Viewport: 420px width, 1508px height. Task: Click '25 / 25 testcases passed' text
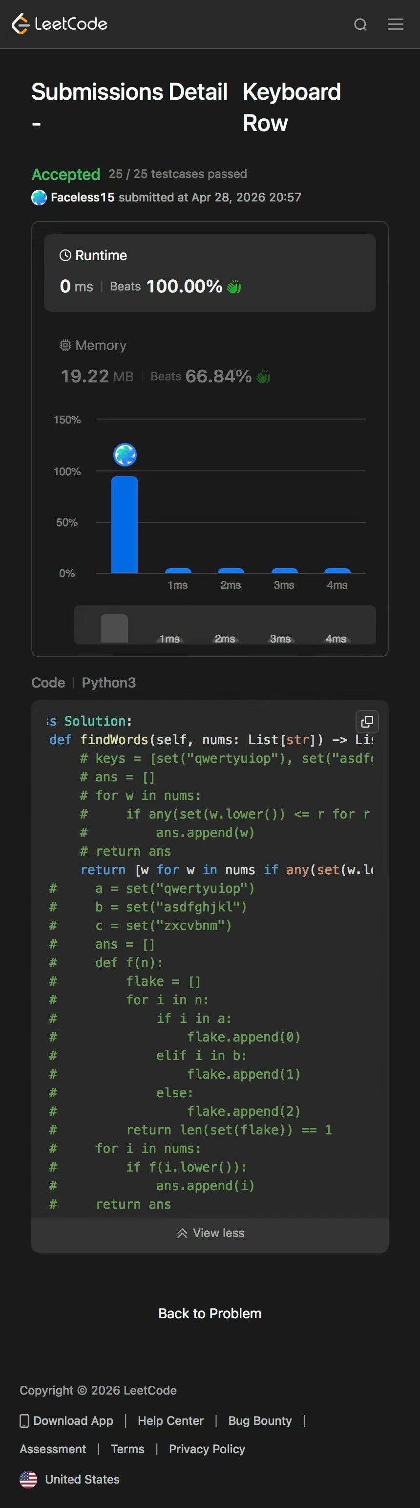tap(178, 174)
